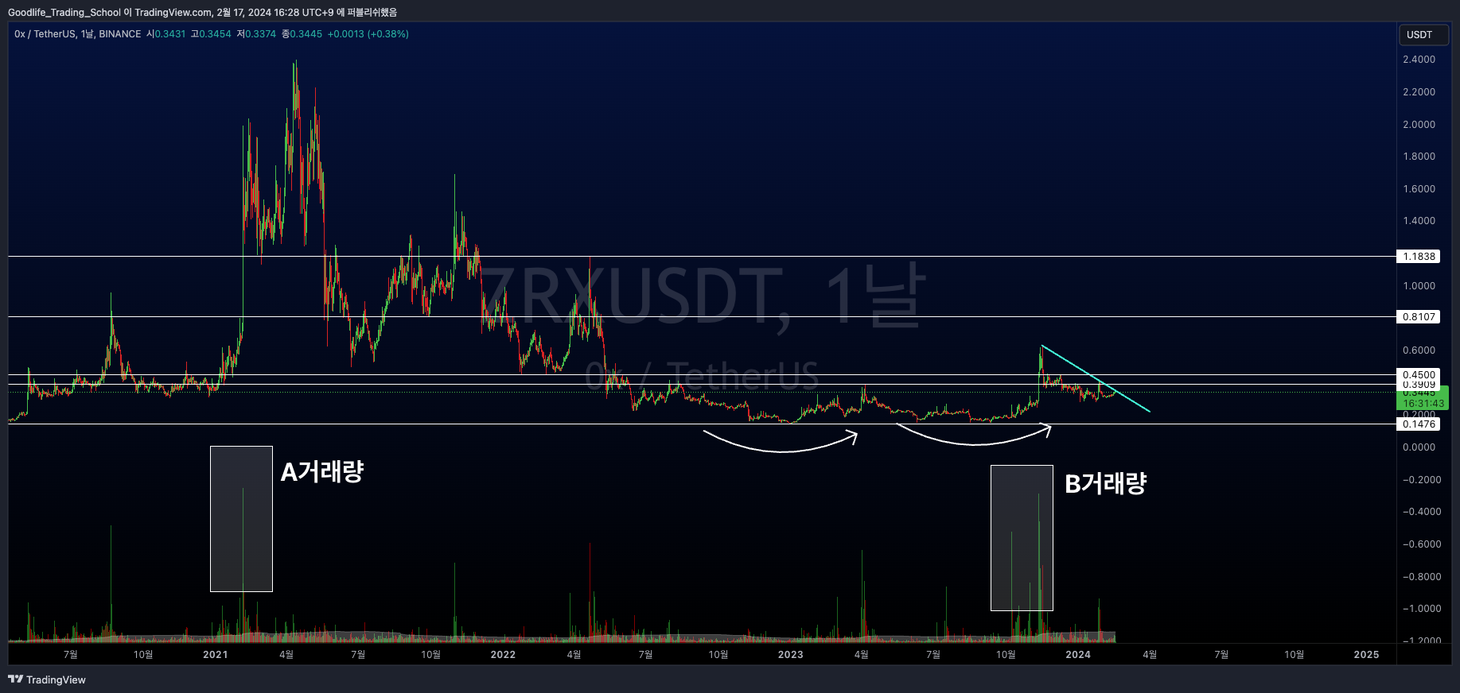Click the 0.6000 tick on the price axis
This screenshot has width=1460, height=693.
click(x=1419, y=350)
